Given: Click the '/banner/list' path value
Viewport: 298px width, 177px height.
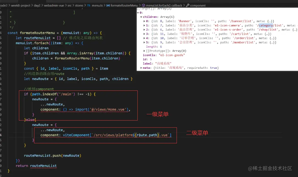Looking at the screenshot, I should click(241, 21).
